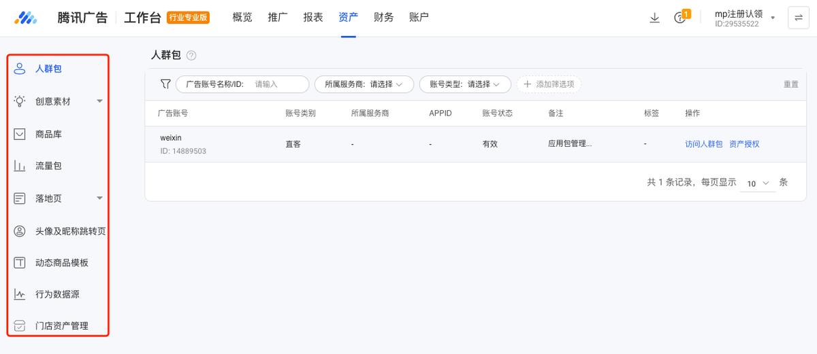This screenshot has height=354, width=817.
Task: Click the 动态商品模板 template icon
Action: 20,262
